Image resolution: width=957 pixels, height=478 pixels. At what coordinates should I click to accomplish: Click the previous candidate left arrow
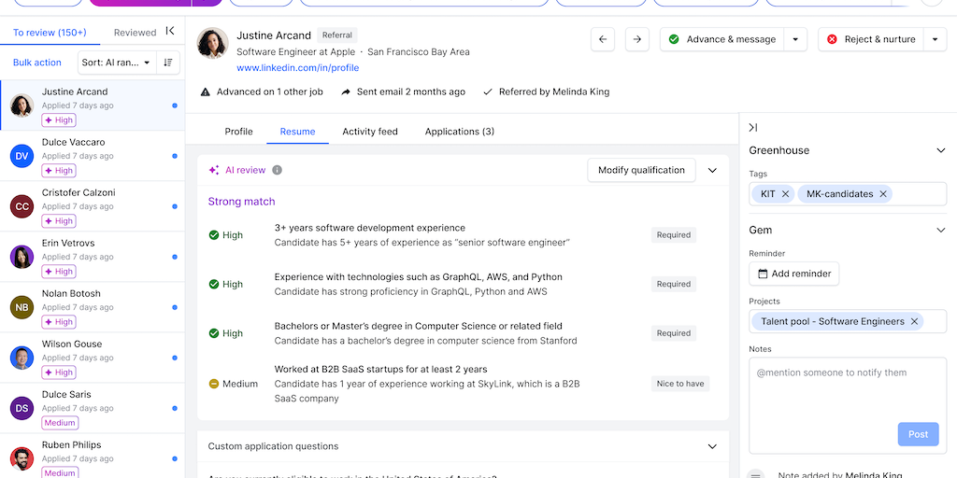(603, 39)
